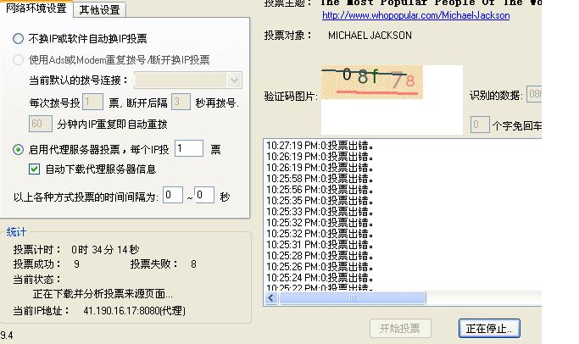The image size is (579, 344).
Task: Click the 个字免回车 character count field
Action: 479,125
